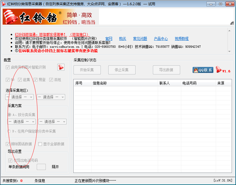Toggle 启用号码图片智能识别 checkbox
Screen dimensions: 236x185
point(8,67)
